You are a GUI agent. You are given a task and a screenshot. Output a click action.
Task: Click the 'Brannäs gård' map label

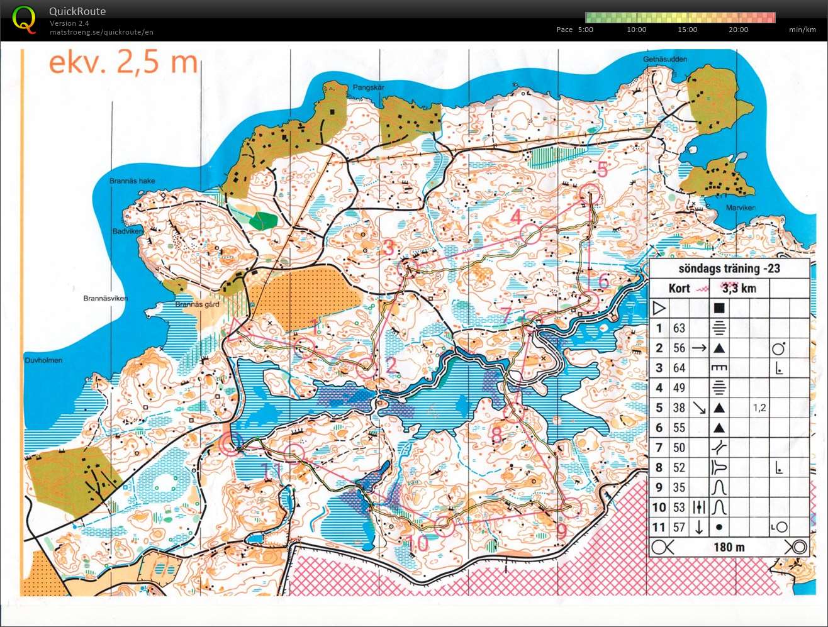(x=197, y=305)
